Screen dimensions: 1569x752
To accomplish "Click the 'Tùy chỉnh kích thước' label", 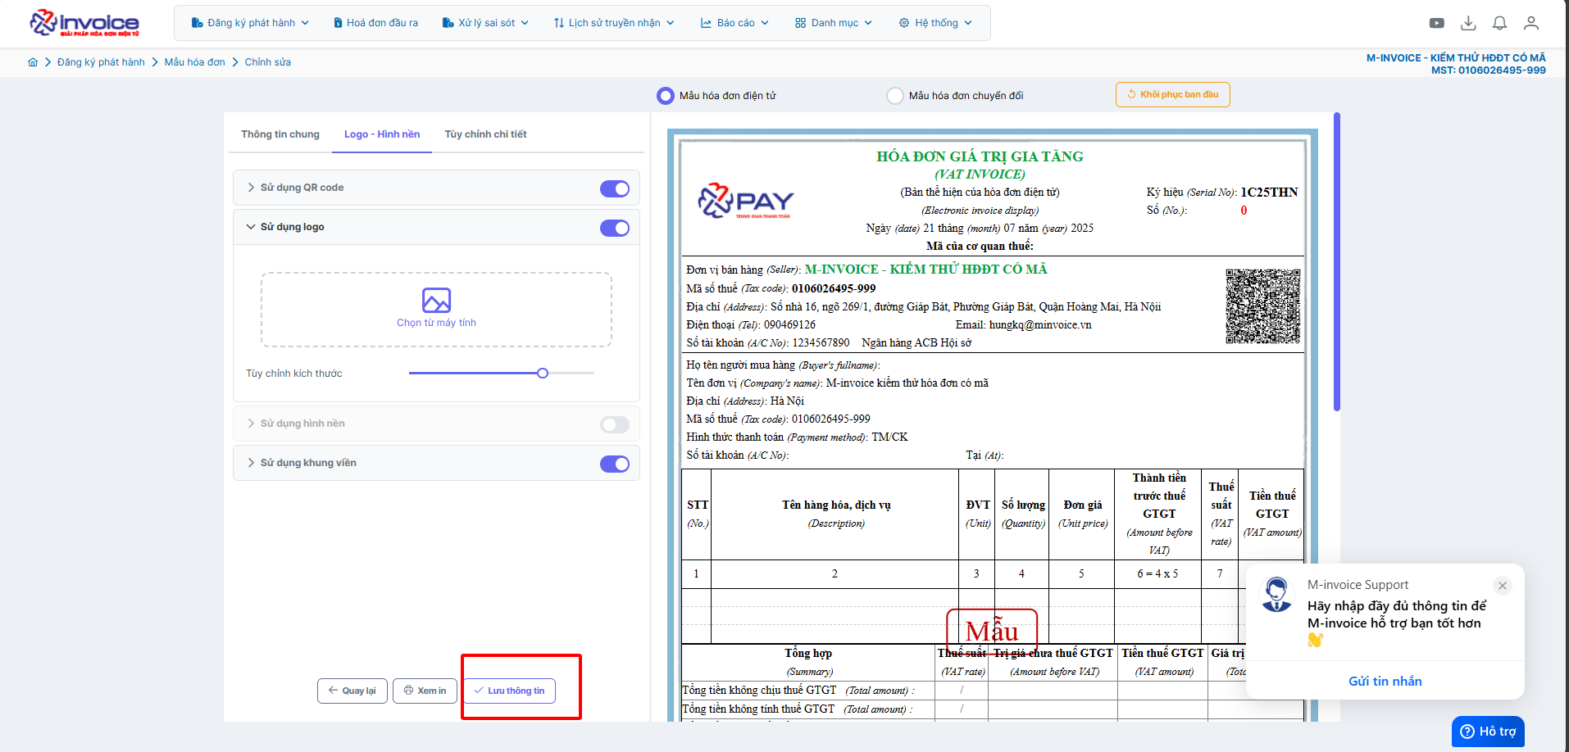I will pyautogui.click(x=294, y=374).
